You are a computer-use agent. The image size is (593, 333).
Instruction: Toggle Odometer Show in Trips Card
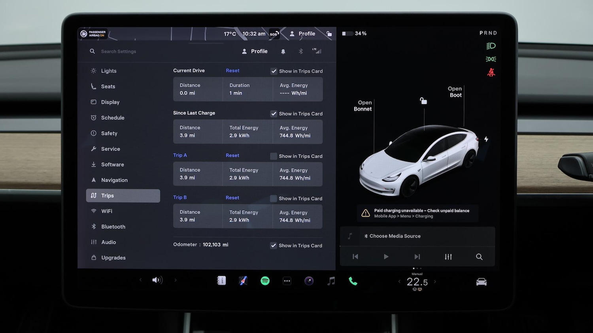click(274, 245)
